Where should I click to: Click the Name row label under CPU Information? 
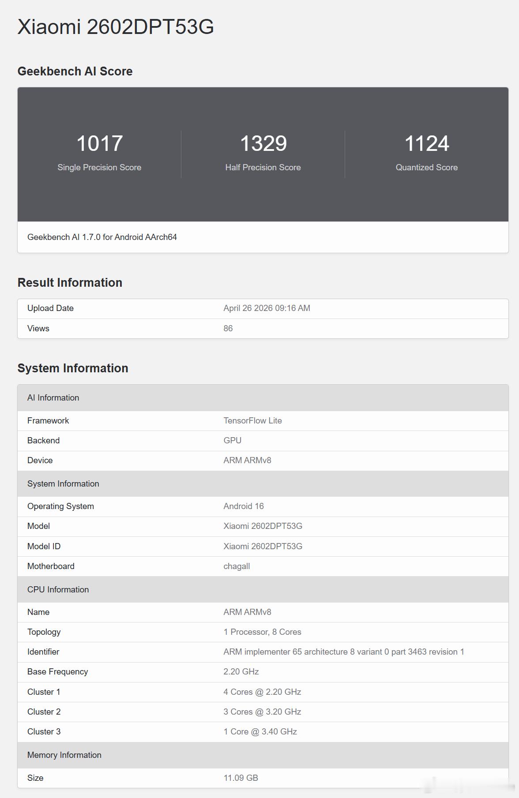[x=38, y=612]
